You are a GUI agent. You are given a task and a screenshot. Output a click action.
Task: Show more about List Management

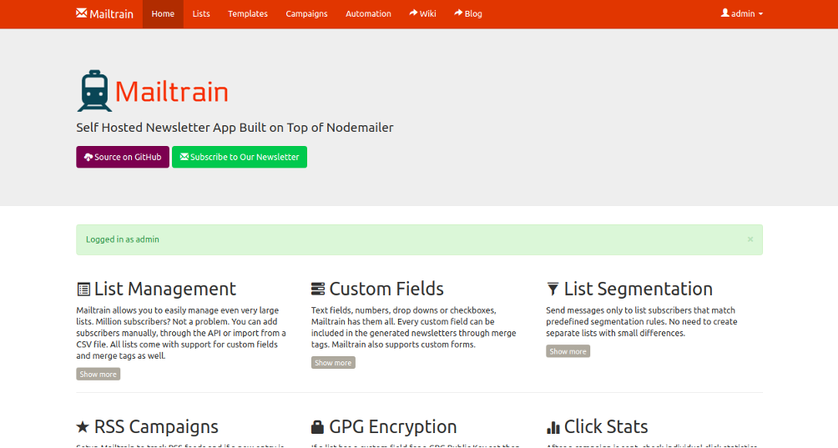(98, 375)
